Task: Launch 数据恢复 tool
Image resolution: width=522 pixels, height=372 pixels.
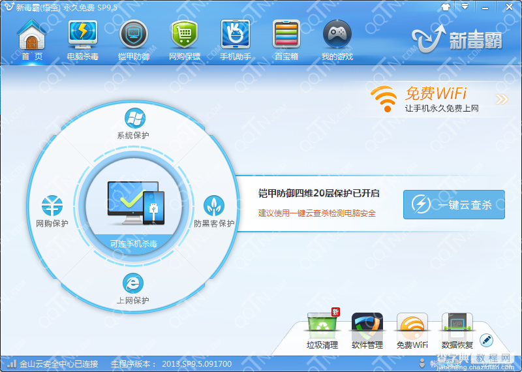Action: click(x=457, y=330)
